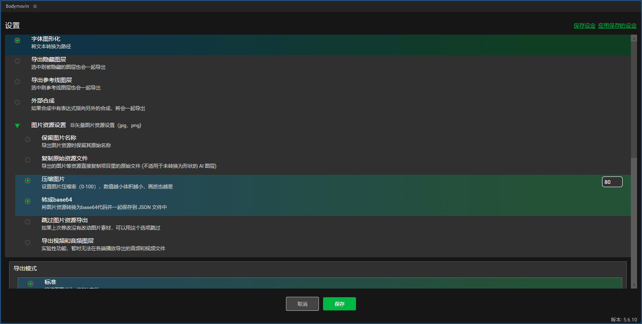
Task: Disable the 转成base64 option
Action: pos(28,201)
